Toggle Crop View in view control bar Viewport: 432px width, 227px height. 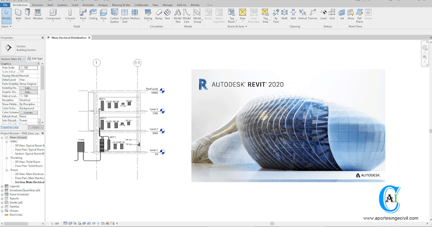point(84,223)
